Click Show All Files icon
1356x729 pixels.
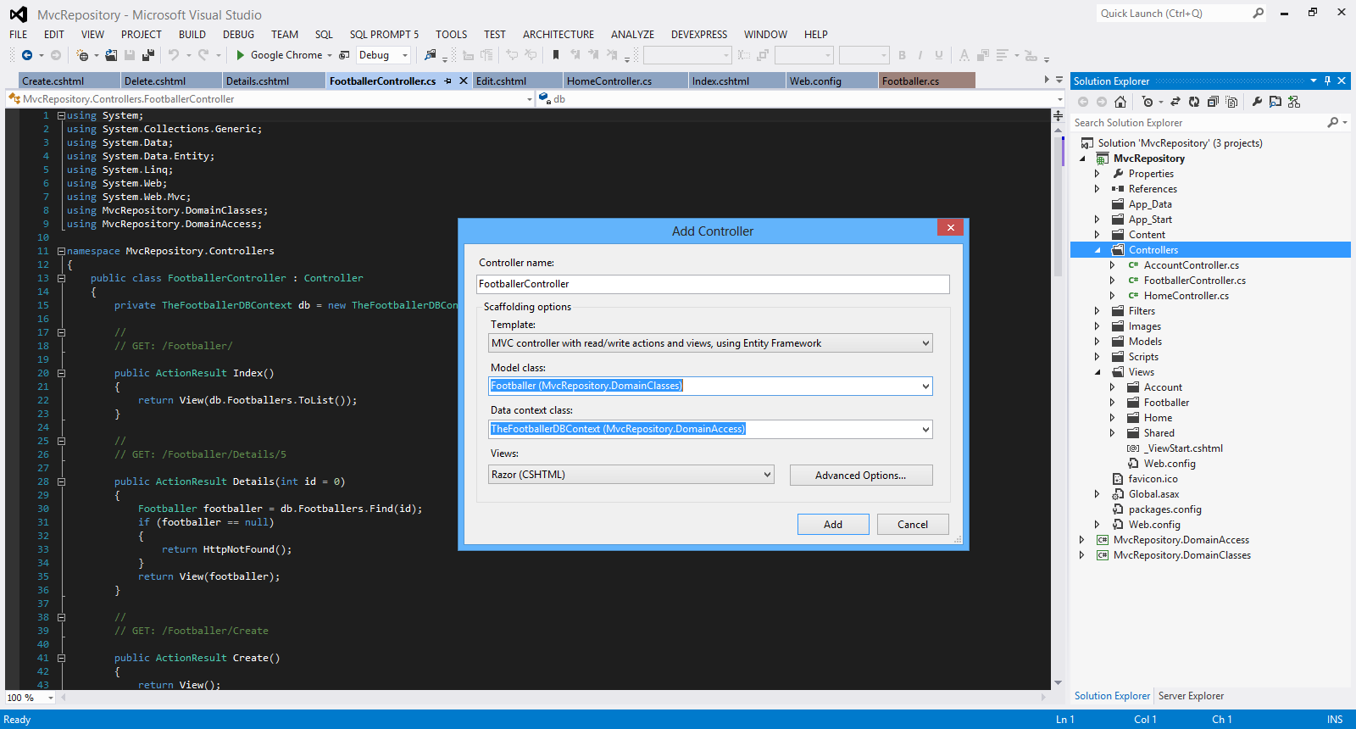(1231, 102)
